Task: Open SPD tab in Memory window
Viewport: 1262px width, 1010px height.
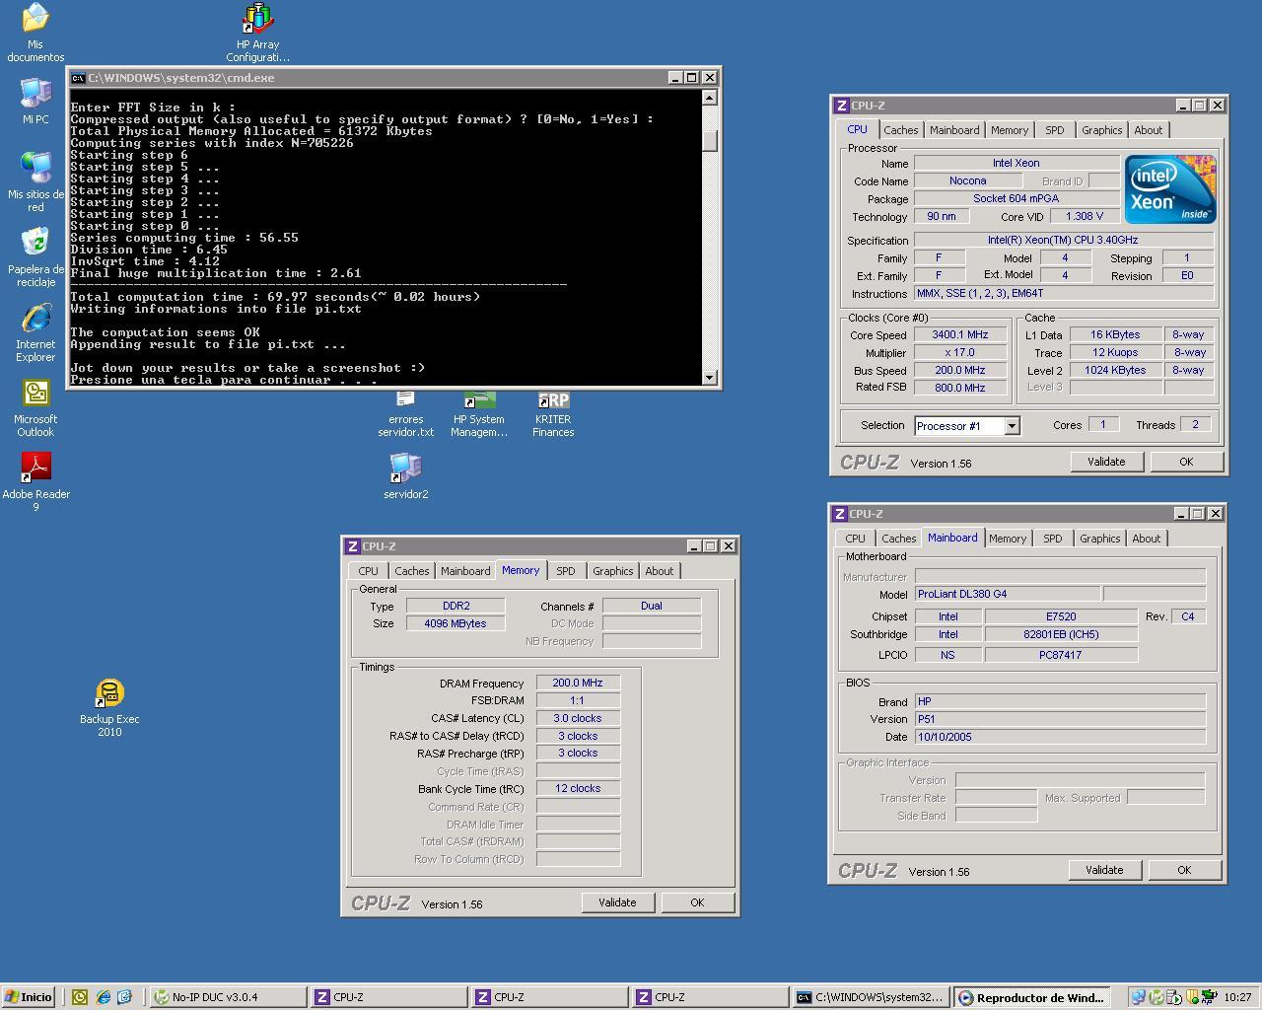Action: (565, 571)
